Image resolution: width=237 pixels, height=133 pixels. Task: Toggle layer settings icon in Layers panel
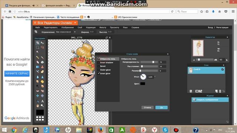coord(191,91)
